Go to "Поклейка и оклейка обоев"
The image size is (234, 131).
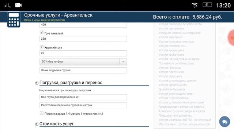176,63
